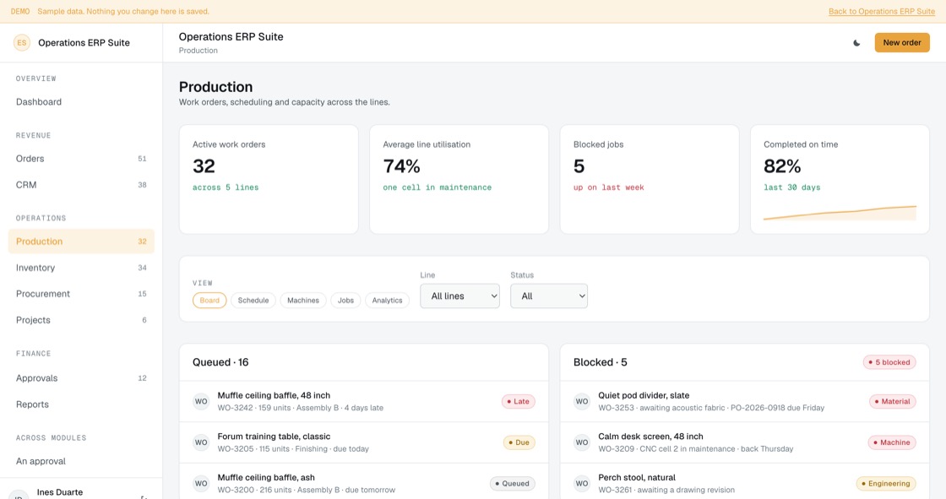Open the Status dropdown showing All
This screenshot has height=499, width=946.
(x=549, y=296)
